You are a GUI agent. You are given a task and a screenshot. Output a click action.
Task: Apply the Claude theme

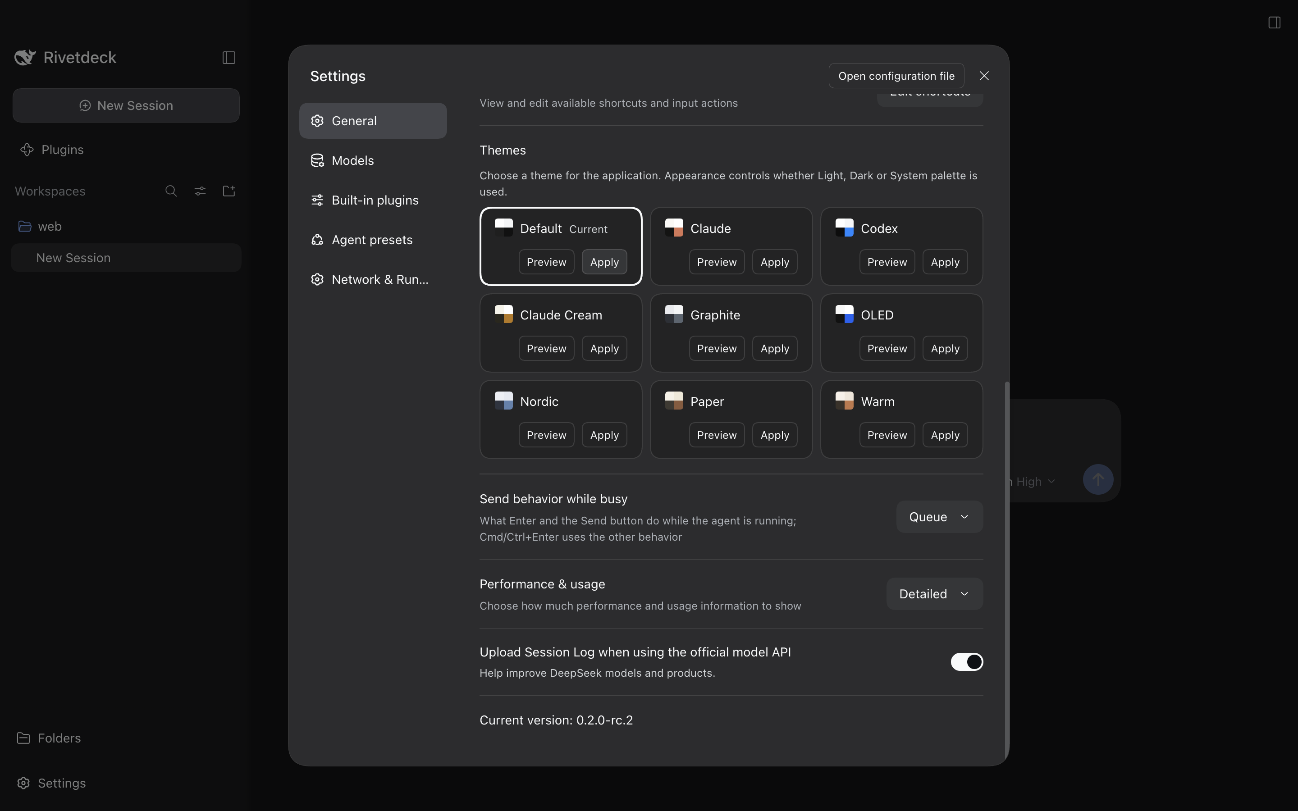pyautogui.click(x=774, y=262)
